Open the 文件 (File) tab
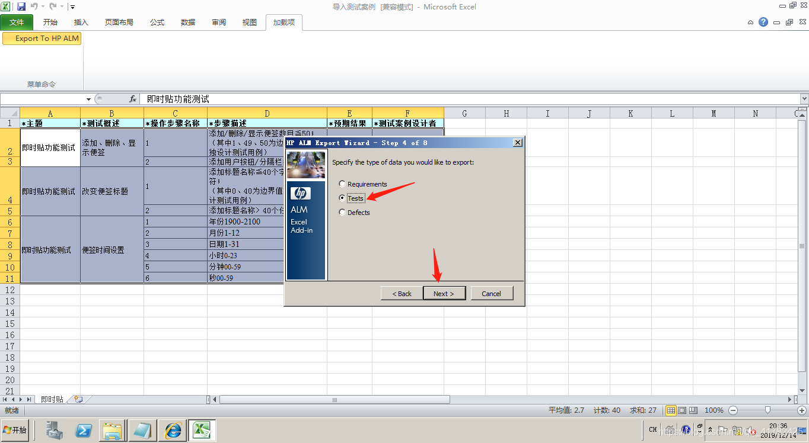Viewport: 809px width, 443px height. pyautogui.click(x=17, y=23)
